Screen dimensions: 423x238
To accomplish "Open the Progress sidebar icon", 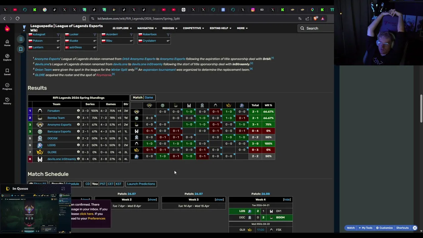I will [x=7, y=87].
